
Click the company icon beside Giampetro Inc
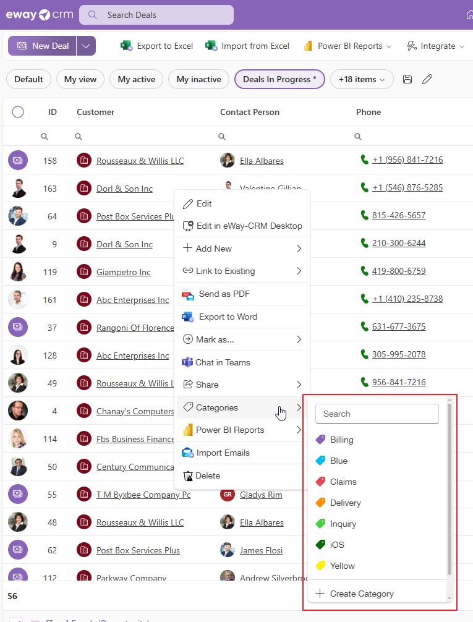pyautogui.click(x=84, y=271)
